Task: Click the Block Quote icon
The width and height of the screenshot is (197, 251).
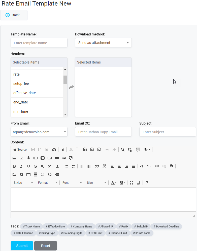Action: pyautogui.click(x=97, y=166)
